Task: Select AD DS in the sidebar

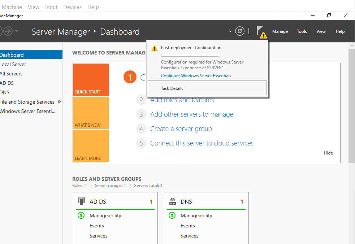Action: (31, 83)
